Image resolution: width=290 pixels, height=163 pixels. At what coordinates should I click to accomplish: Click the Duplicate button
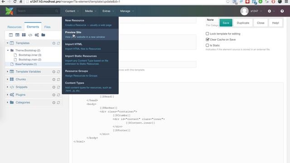243,23
